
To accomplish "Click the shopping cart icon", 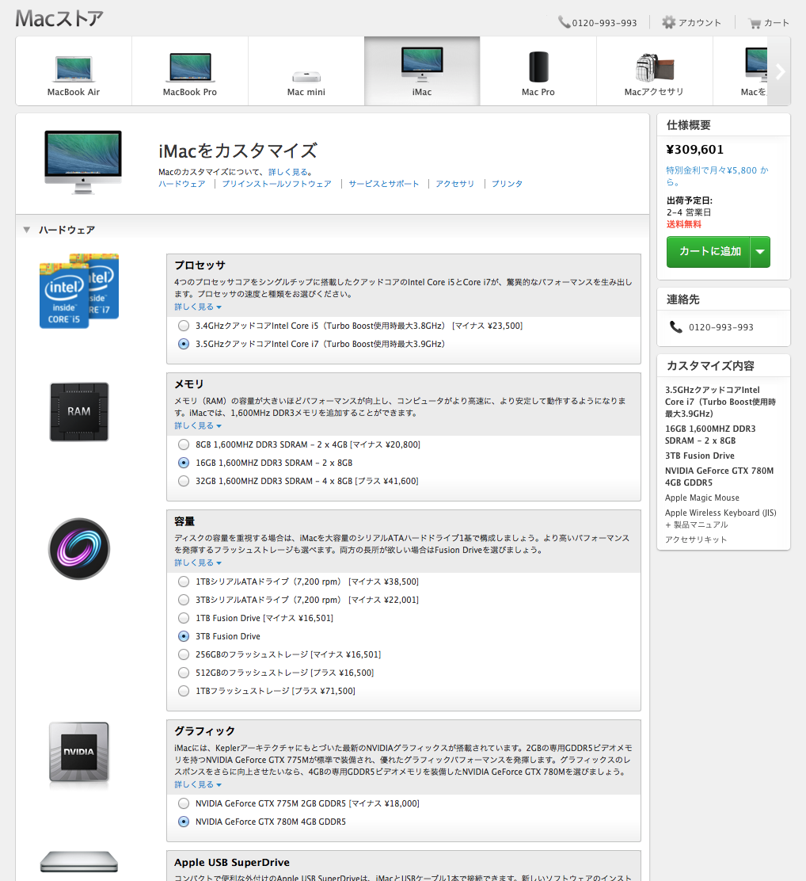I will (x=755, y=23).
